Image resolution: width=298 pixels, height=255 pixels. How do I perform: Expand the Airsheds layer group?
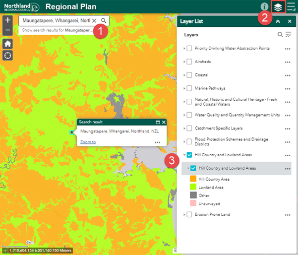coord(184,62)
